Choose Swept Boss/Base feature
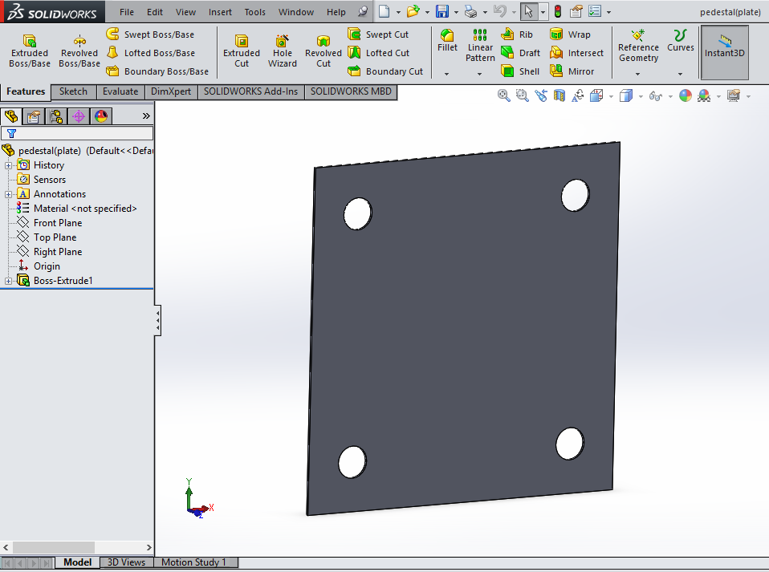Screen dimensions: 769x572 tap(151, 34)
